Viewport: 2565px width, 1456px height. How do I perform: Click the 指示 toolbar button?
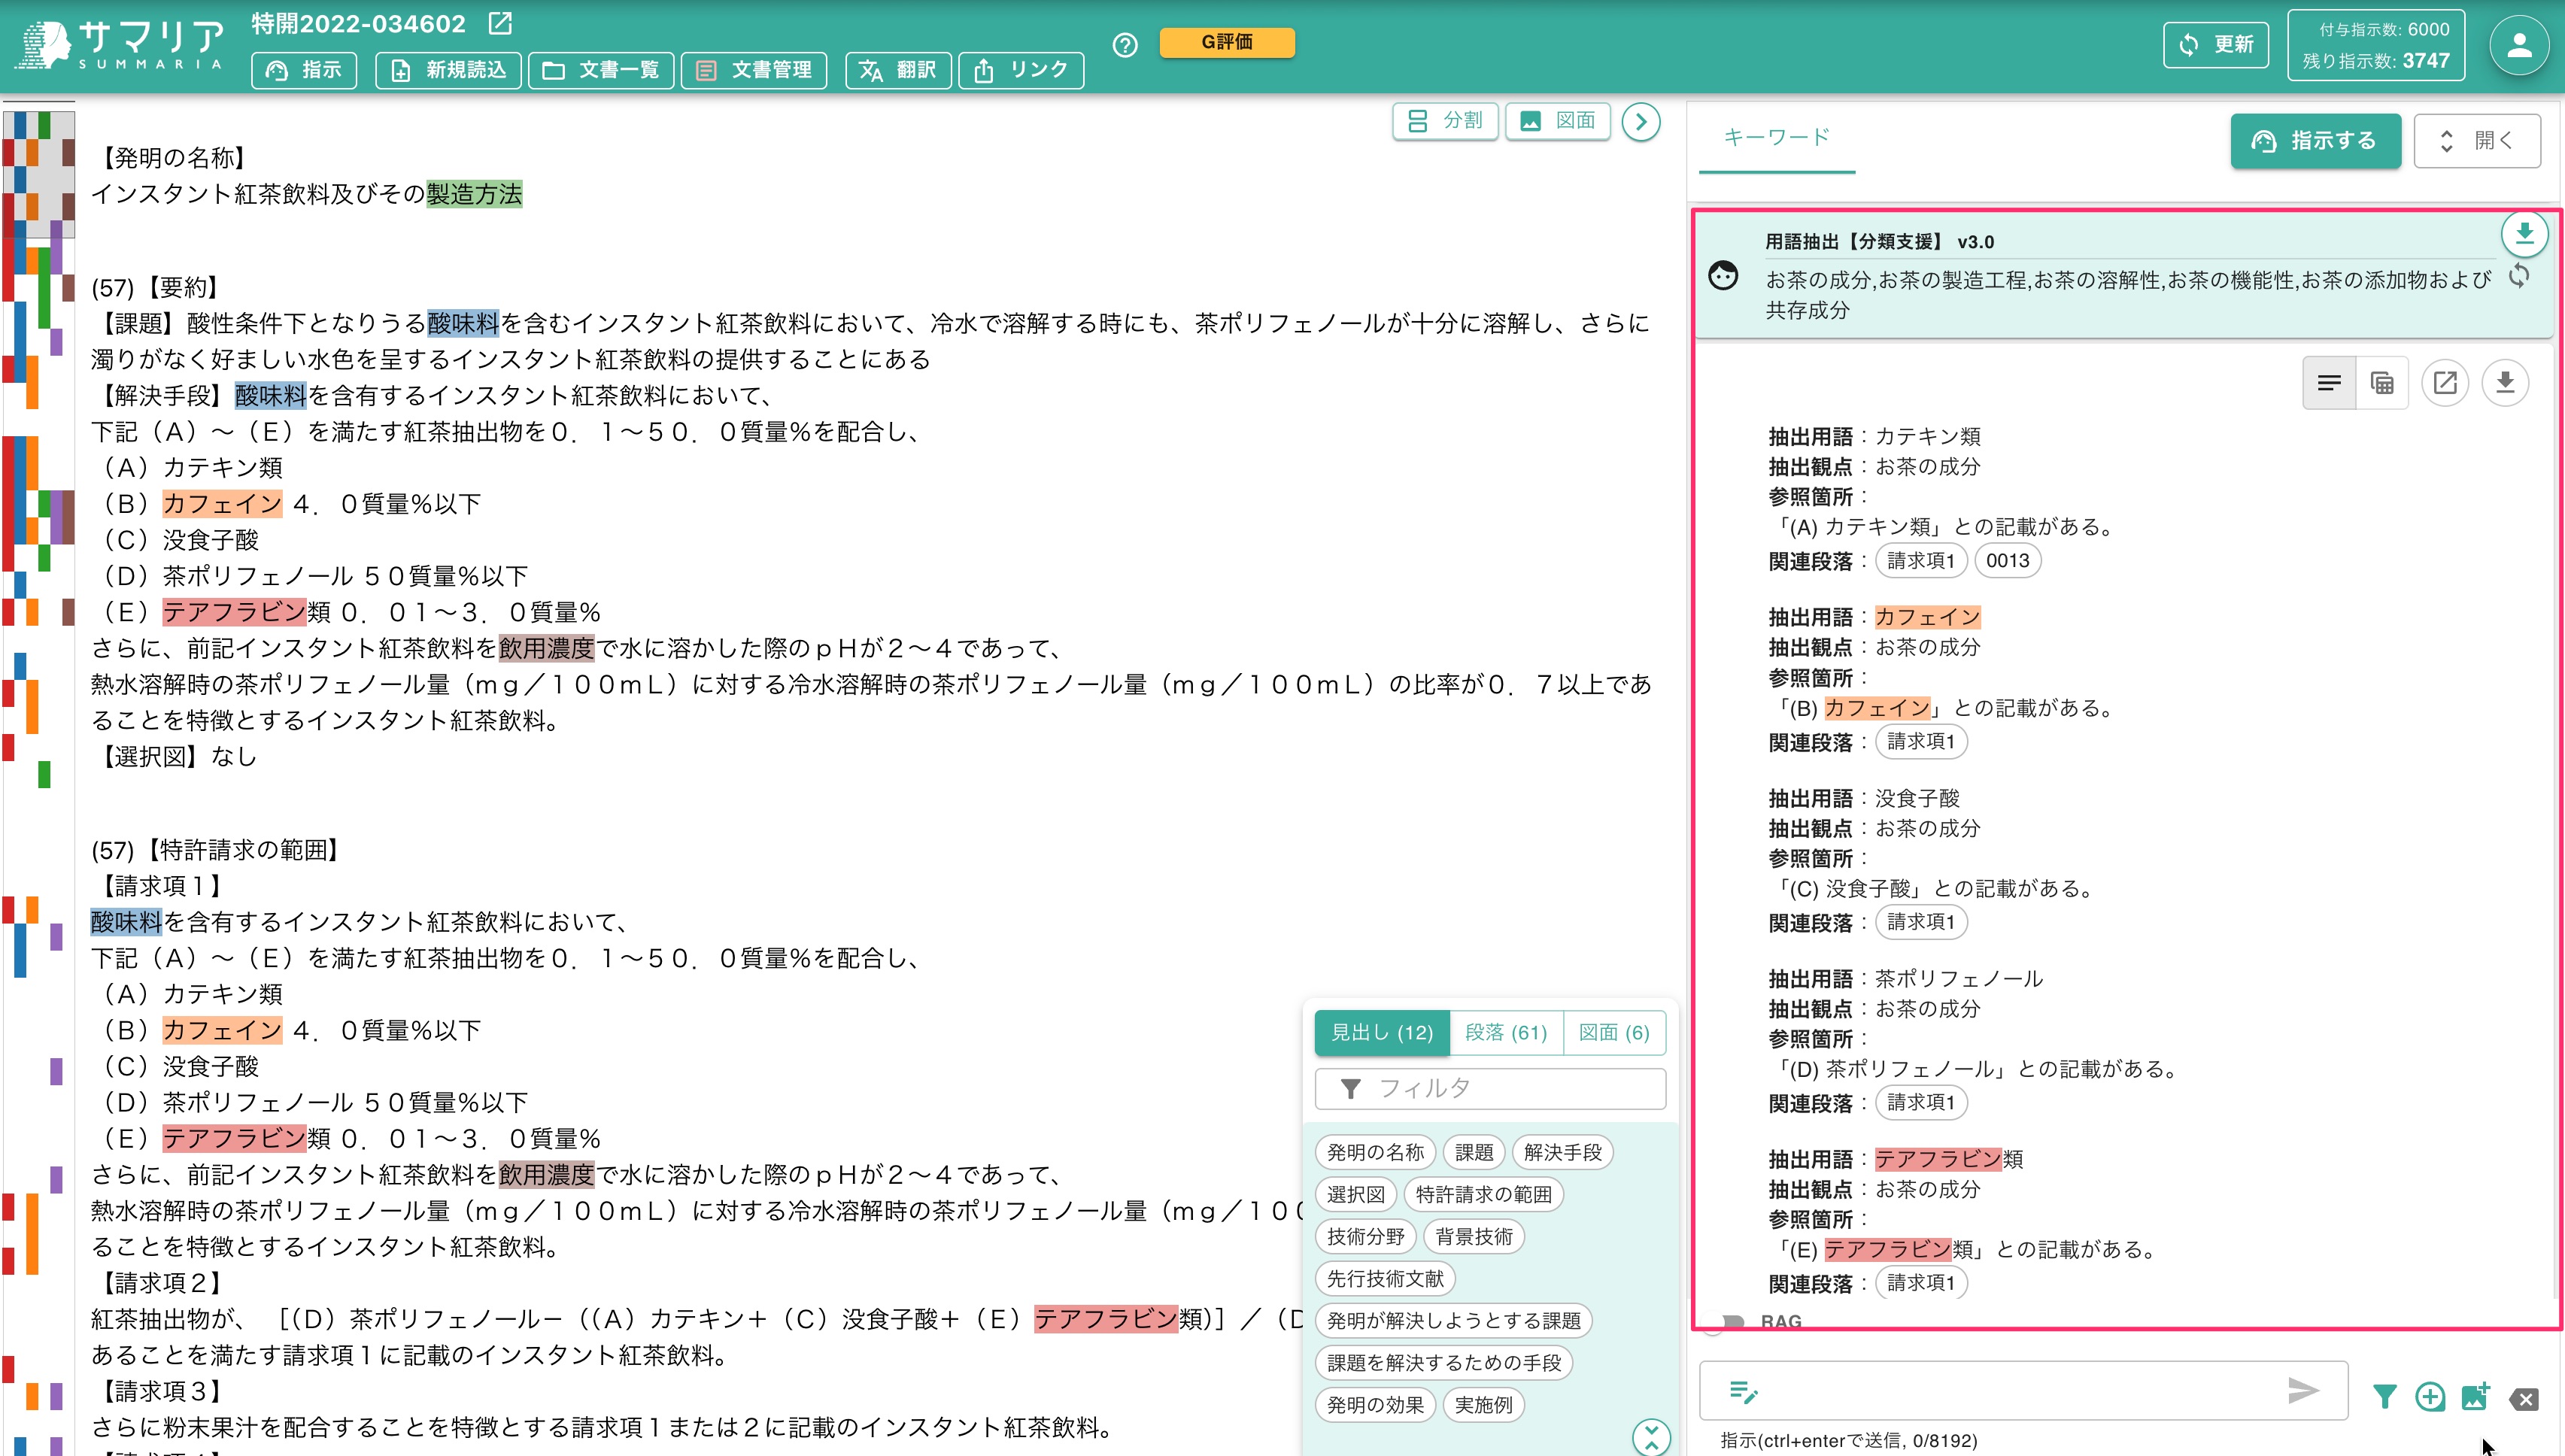(x=304, y=70)
